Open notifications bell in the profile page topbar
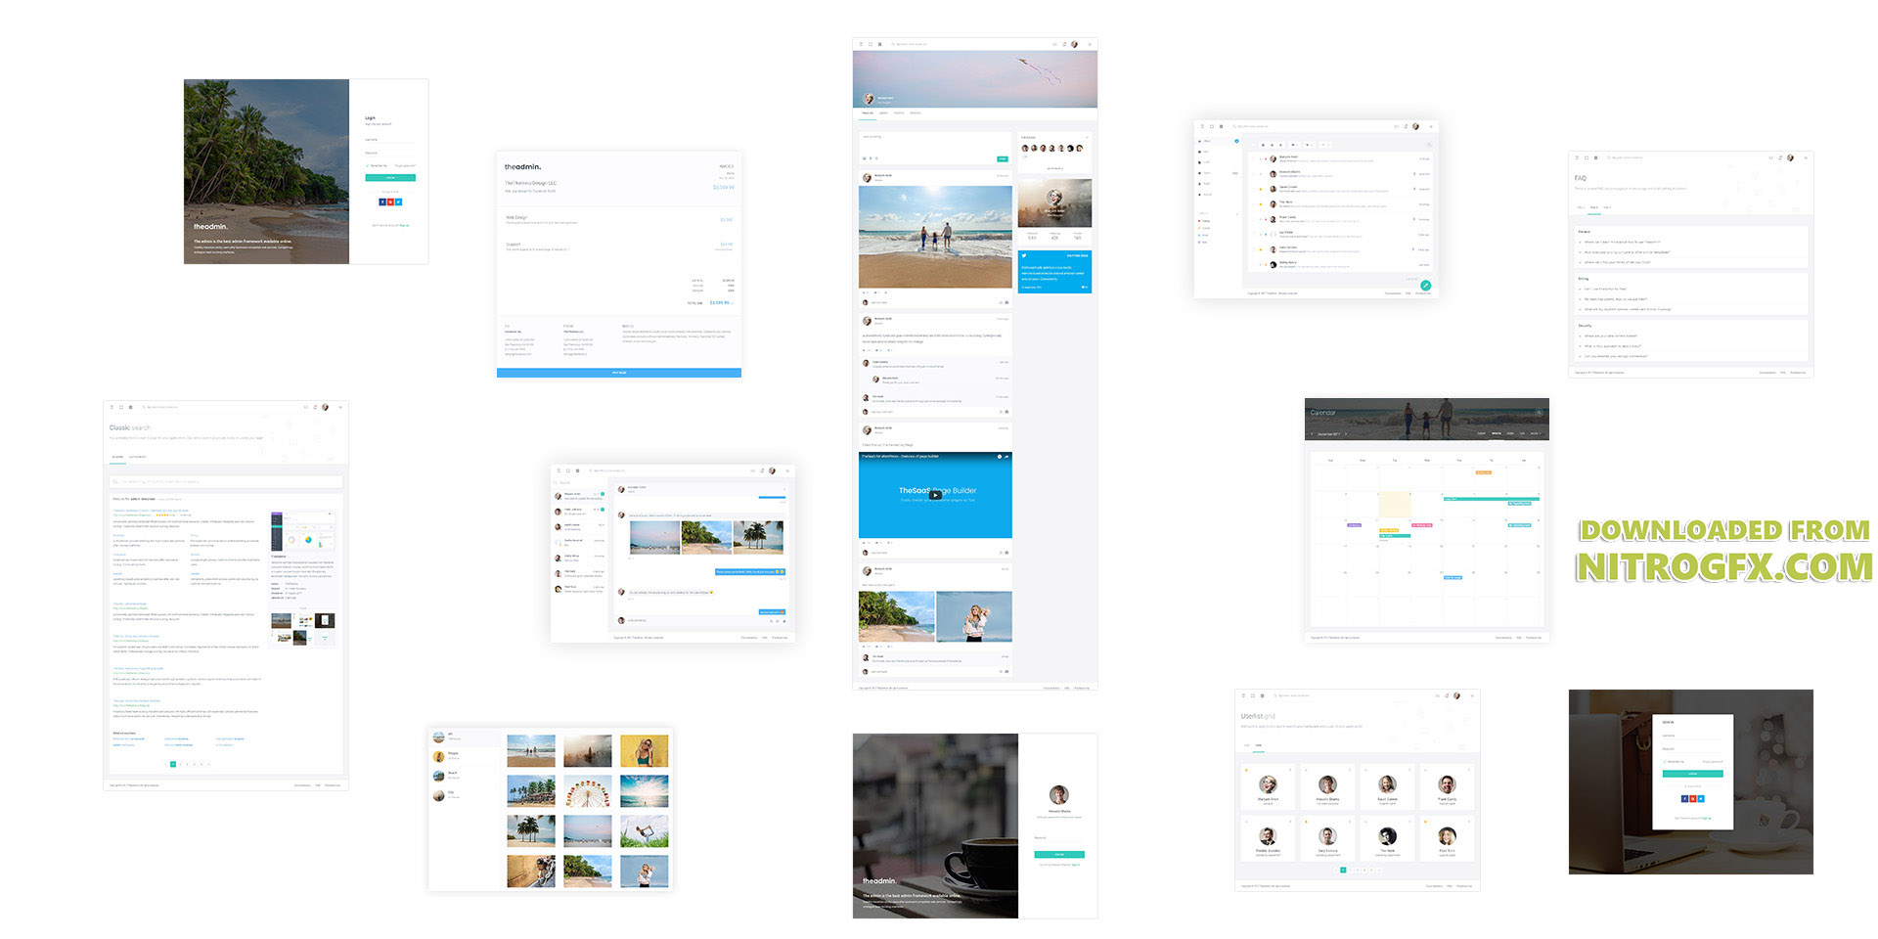Screen dimensions: 1878x939 point(1064,44)
